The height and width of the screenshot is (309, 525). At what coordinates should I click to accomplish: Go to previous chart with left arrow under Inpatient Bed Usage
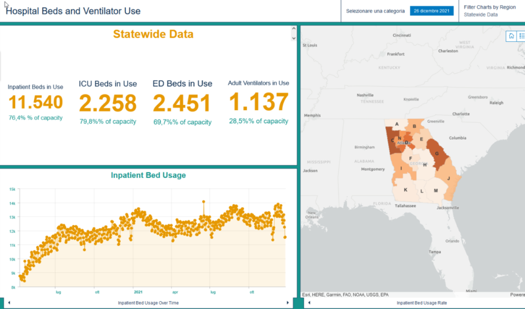pos(7,302)
